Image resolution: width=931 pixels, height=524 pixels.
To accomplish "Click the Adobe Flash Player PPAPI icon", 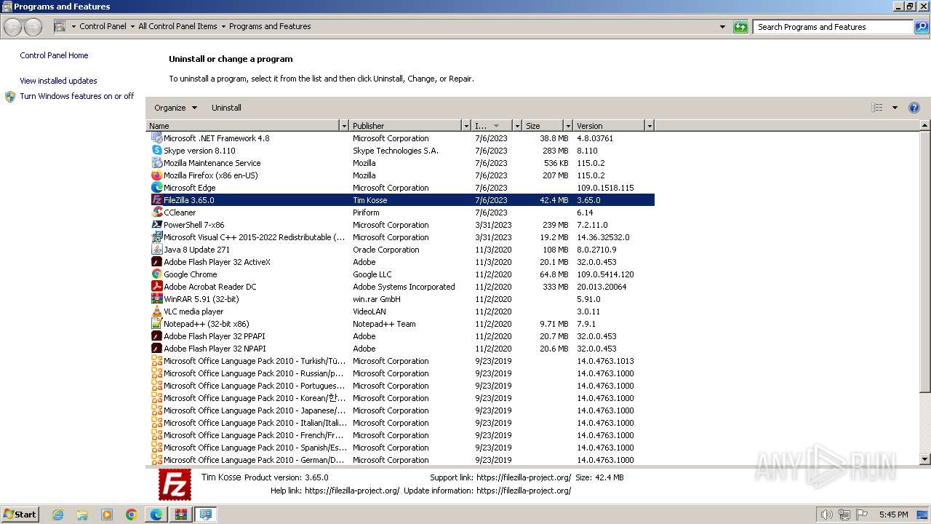I will point(156,336).
